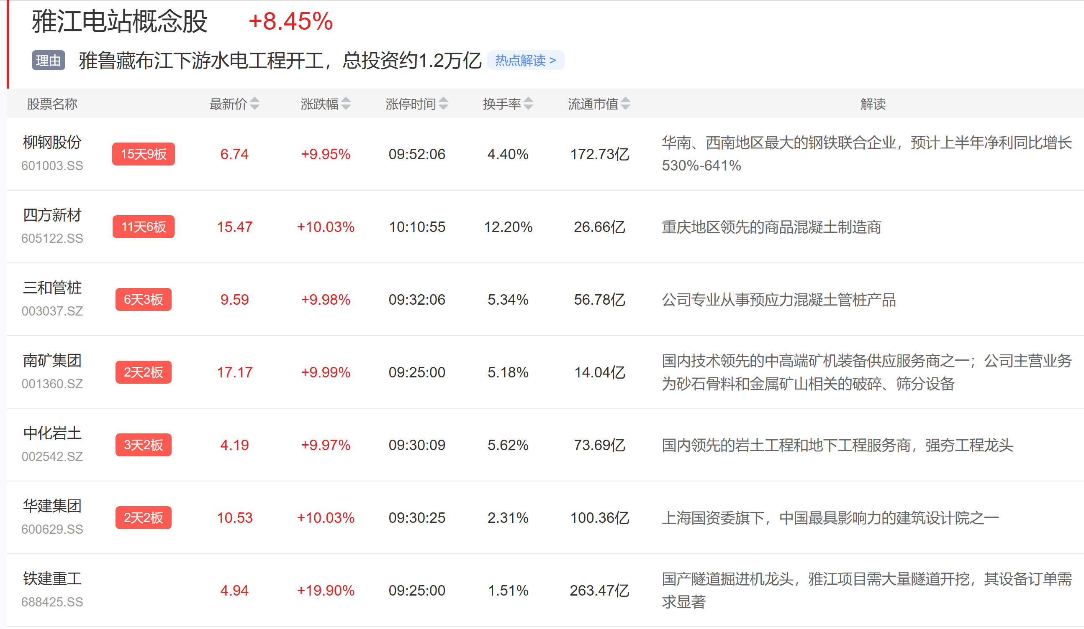This screenshot has height=629, width=1084.
Task: Click 2天2板 badge for 南矿集团
Action: (143, 372)
